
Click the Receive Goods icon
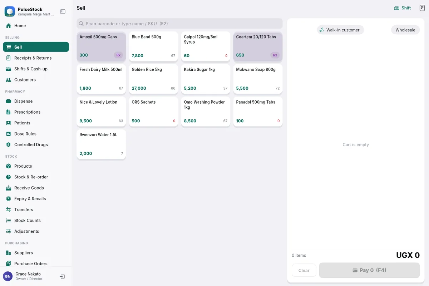coord(9,188)
